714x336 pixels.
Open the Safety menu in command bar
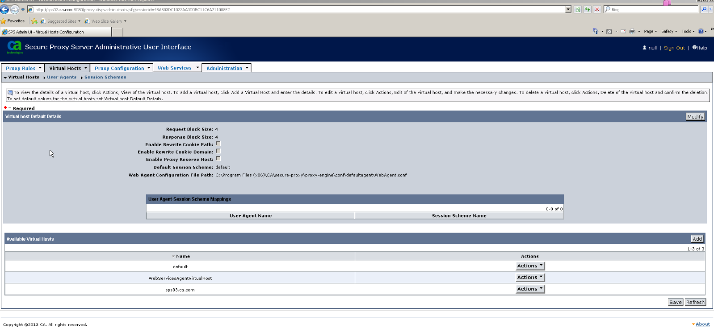point(669,31)
